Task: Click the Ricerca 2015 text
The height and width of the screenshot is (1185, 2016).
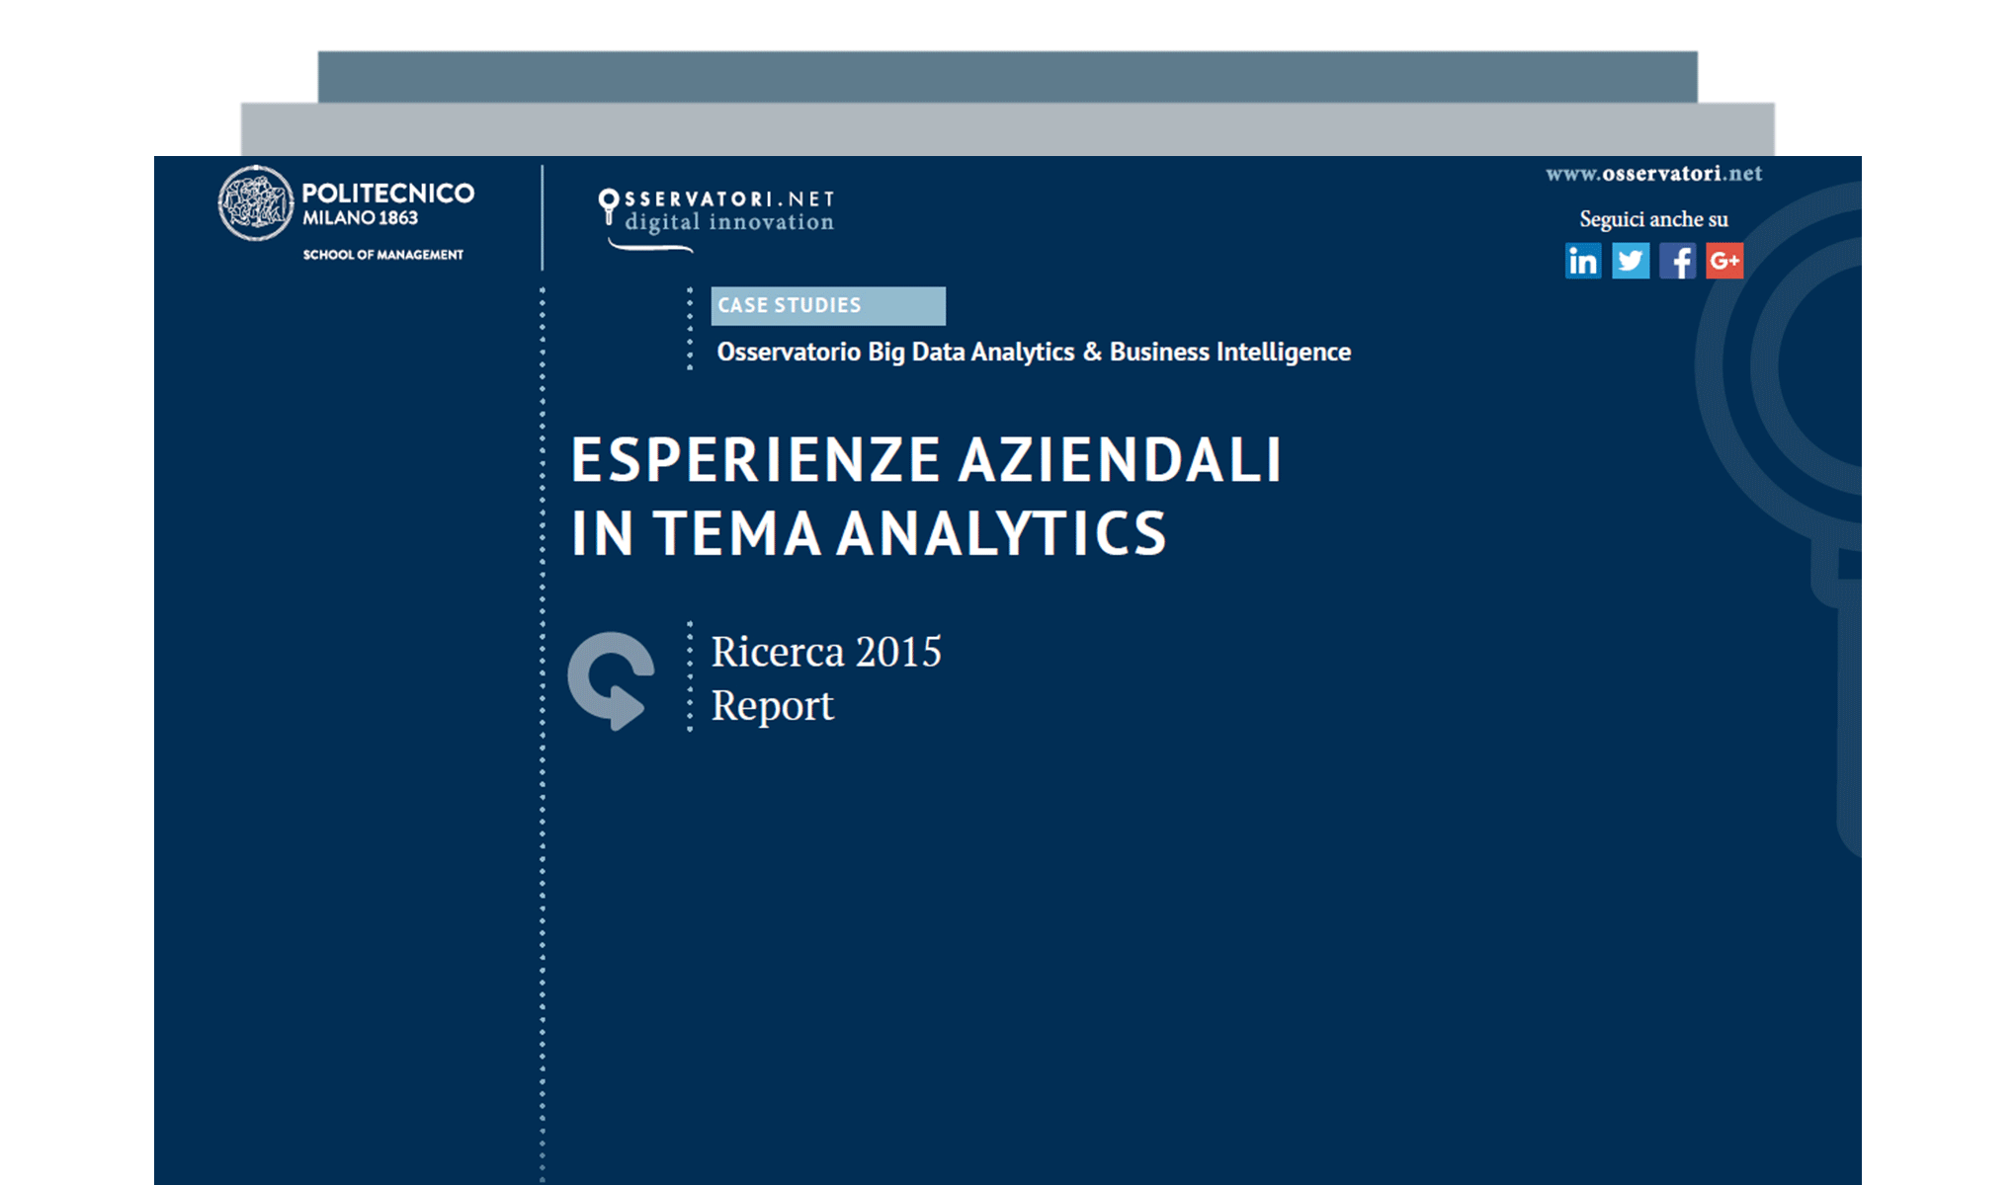Action: pos(826,651)
